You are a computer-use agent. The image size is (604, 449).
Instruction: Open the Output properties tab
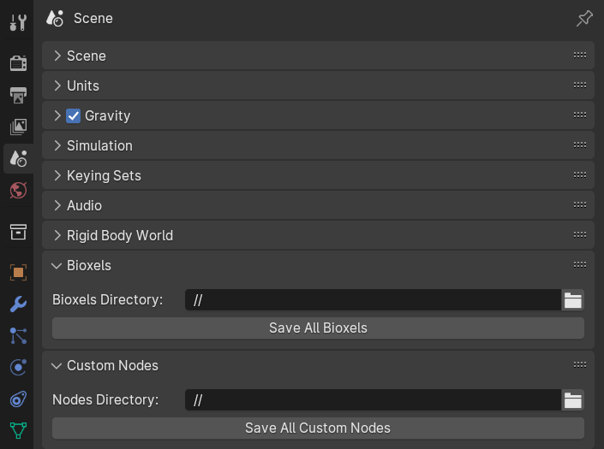click(18, 95)
